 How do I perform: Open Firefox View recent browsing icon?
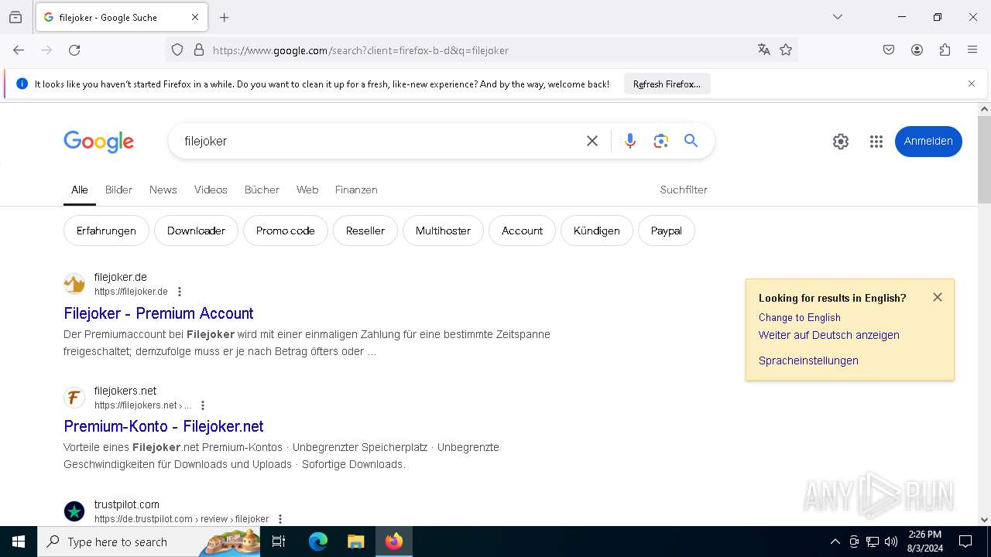(15, 17)
